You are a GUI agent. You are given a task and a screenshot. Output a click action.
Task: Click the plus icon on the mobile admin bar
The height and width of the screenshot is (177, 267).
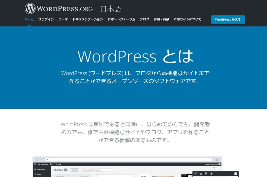211,174
